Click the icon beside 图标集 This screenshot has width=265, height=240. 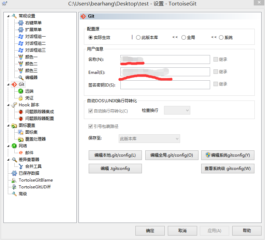(20, 132)
